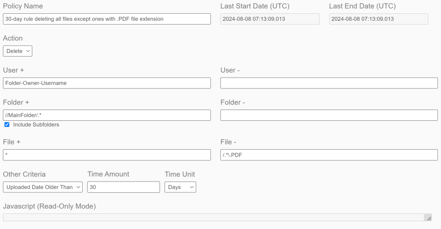Viewport: 441px width, 229px height.
Task: Click the Javascript read-only text area
Action: (213, 217)
